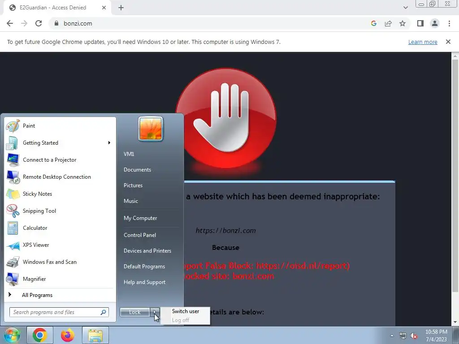Screen dimensions: 459x344
Task: Launch Sticky Notes
Action: [61, 194]
